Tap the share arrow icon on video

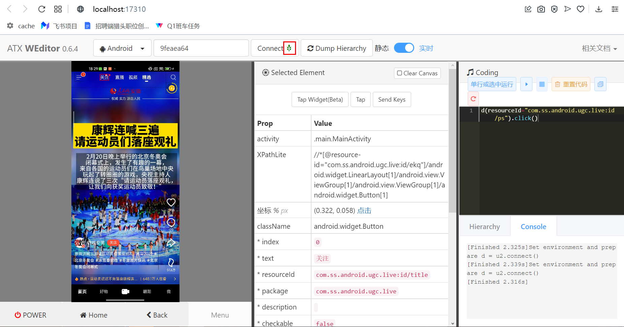pyautogui.click(x=171, y=243)
